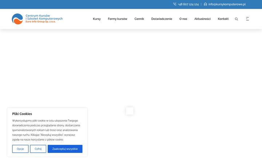Open the Kursy menu item

(97, 19)
